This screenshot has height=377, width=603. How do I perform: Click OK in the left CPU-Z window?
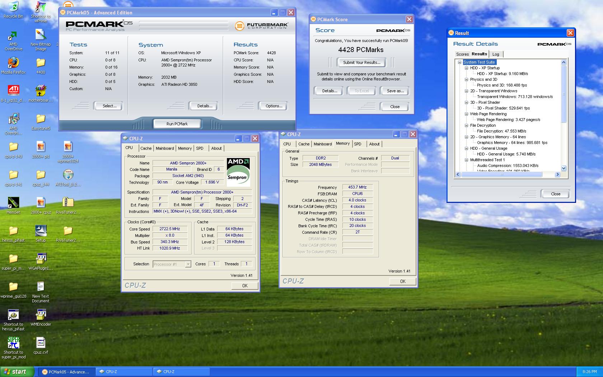click(245, 286)
